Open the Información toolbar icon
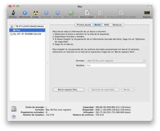 coord(25,13)
